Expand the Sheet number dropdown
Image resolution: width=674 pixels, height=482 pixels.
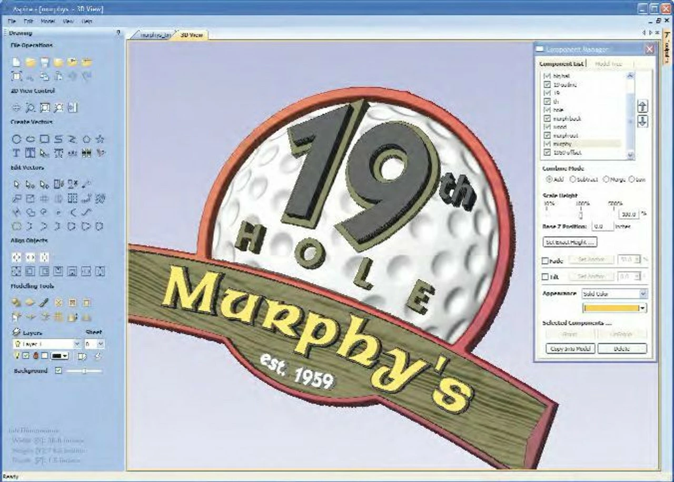pos(101,344)
